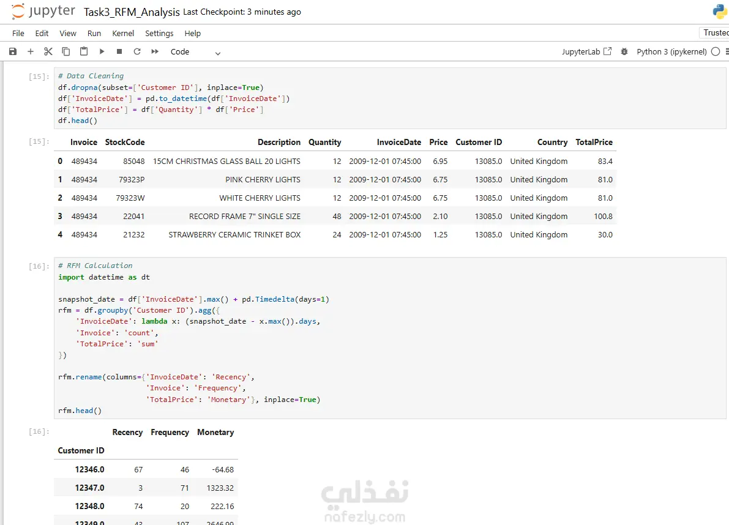Insert a cell below with plus icon
729x525 pixels.
point(31,52)
